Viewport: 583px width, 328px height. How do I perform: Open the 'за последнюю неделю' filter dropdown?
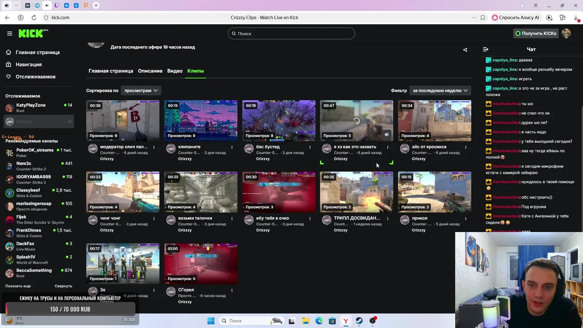point(440,90)
